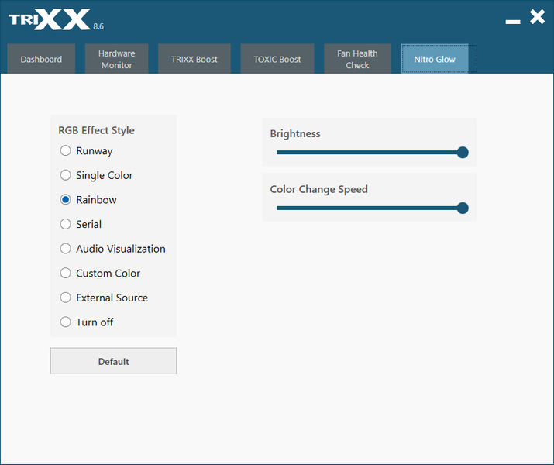Switch to Hardware Monitor tab
This screenshot has height=465, width=554.
(x=116, y=59)
